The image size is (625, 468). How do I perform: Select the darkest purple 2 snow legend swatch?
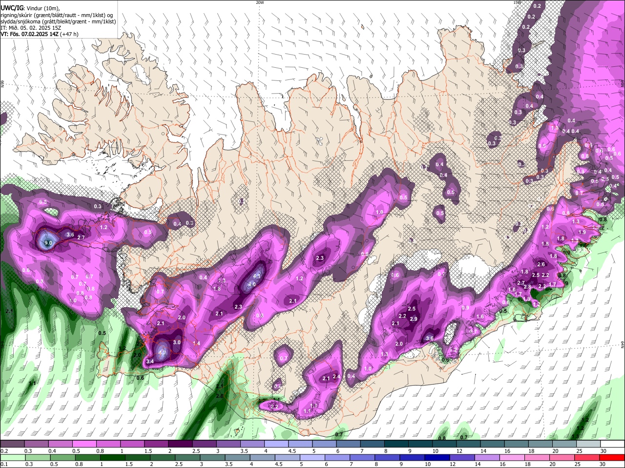pyautogui.click(x=180, y=444)
